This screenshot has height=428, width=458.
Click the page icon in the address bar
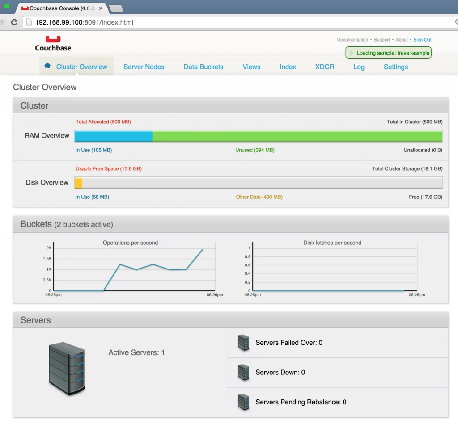(x=29, y=22)
